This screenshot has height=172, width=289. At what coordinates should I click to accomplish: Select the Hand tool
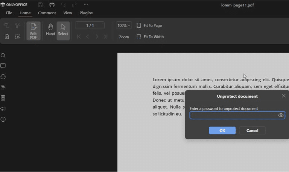click(50, 30)
